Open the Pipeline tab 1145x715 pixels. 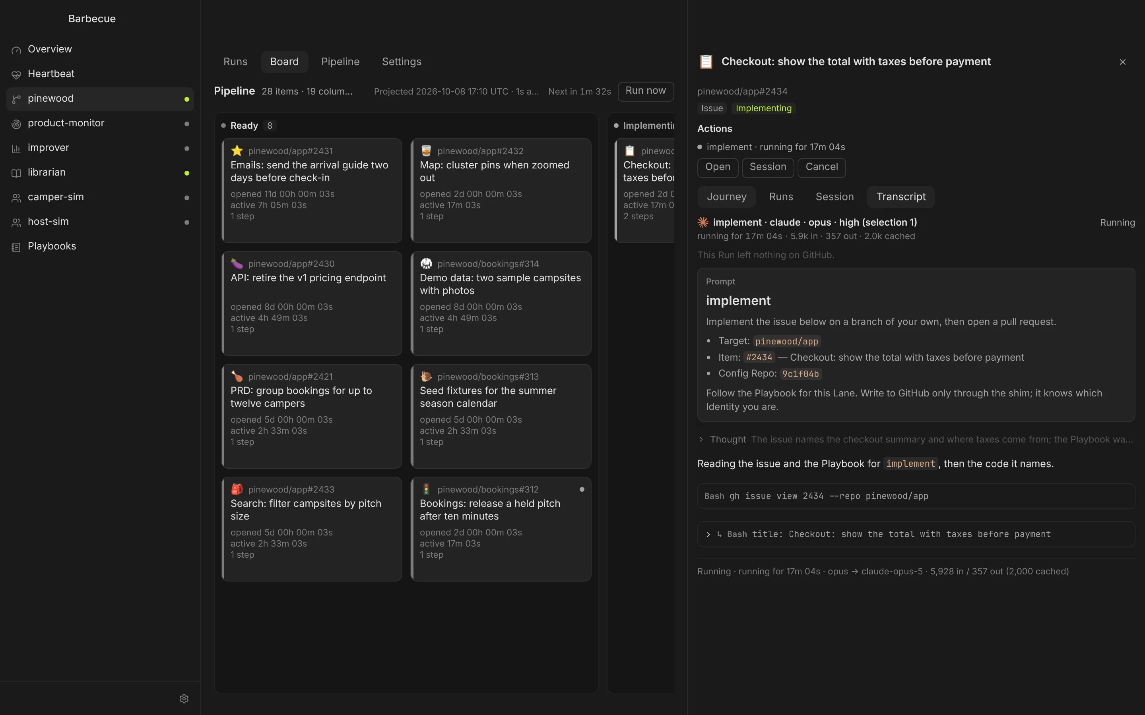[x=340, y=62]
